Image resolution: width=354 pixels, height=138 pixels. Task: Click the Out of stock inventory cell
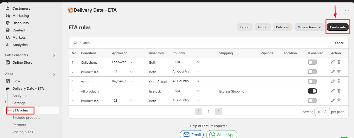[158, 82]
